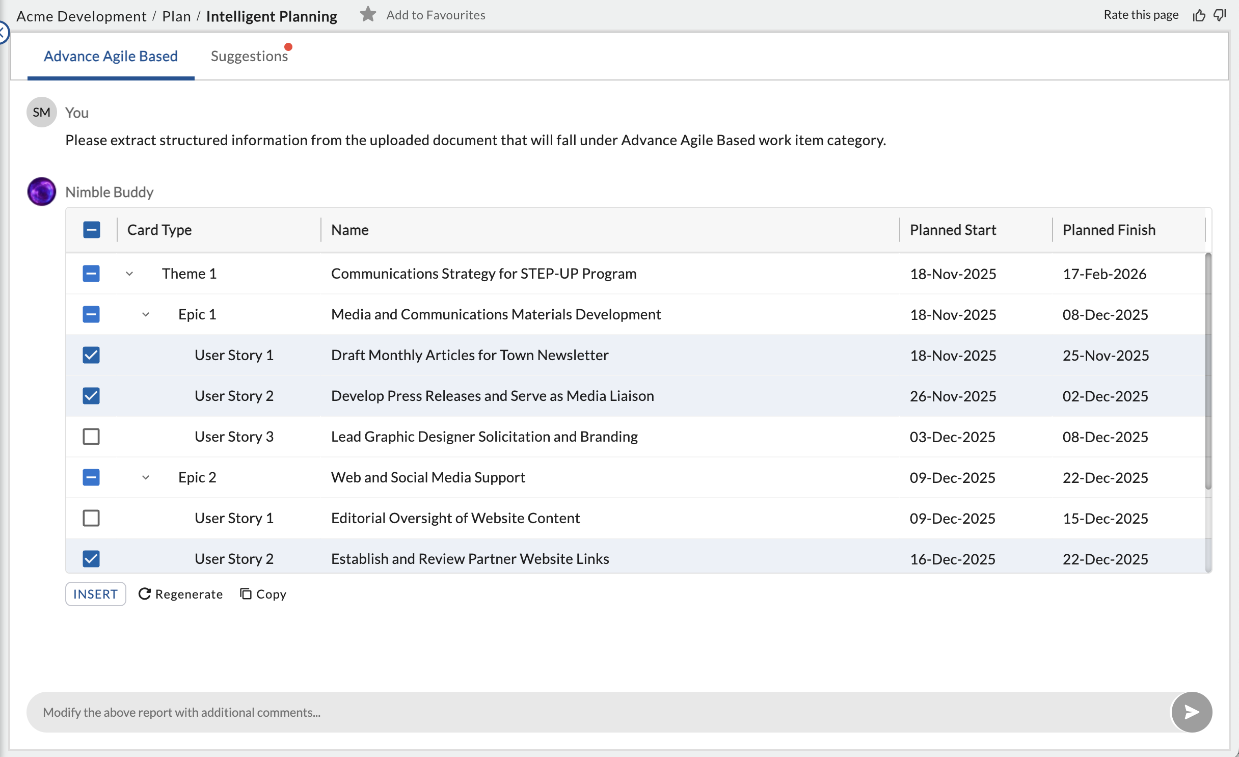The height and width of the screenshot is (757, 1239).
Task: Give this page a thumbs down
Action: tap(1220, 15)
